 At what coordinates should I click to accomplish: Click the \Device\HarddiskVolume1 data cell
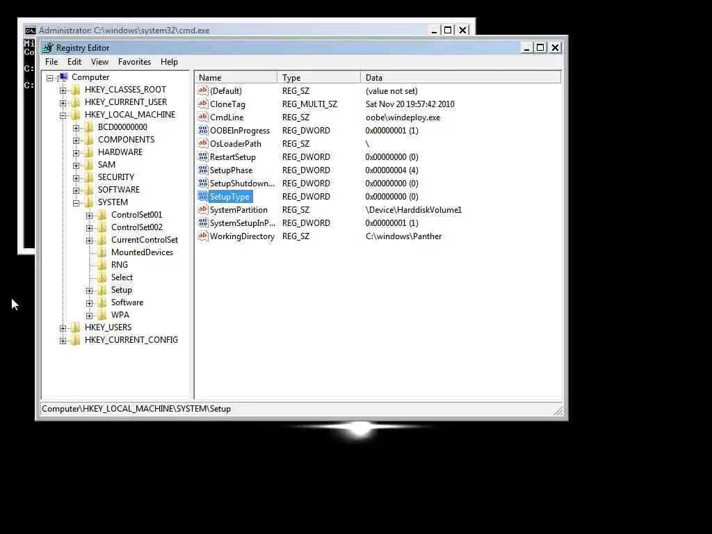413,210
